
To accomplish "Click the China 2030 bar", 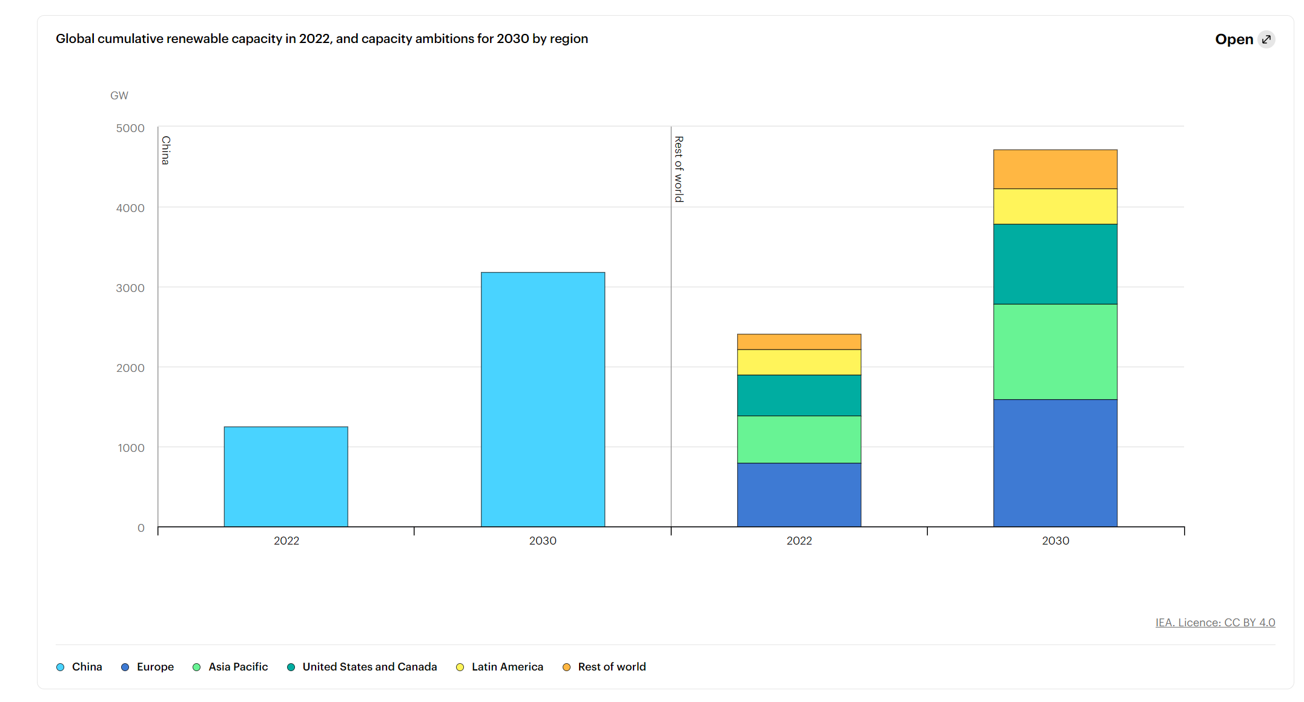I will (543, 400).
